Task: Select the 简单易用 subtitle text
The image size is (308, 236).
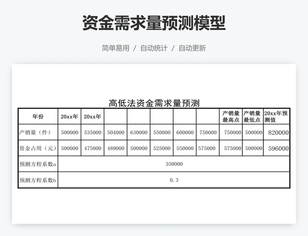Action: click(x=115, y=48)
